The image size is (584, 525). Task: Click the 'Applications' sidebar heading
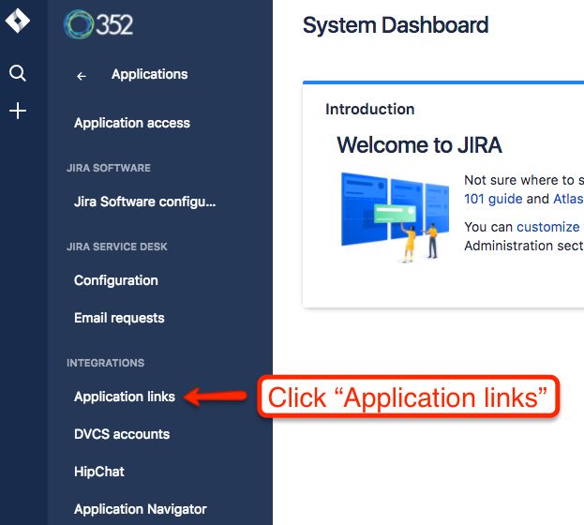click(x=150, y=74)
